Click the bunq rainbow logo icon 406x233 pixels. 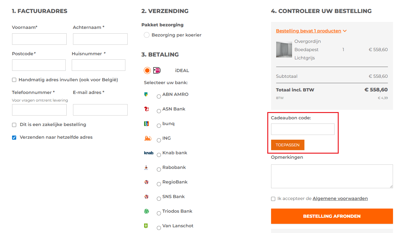tap(146, 123)
